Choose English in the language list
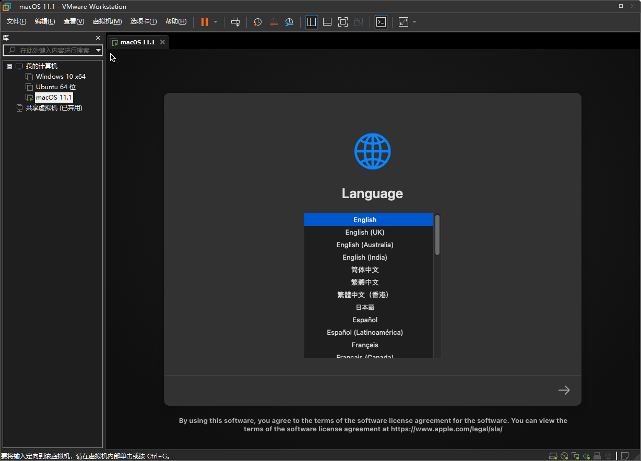This screenshot has height=461, width=641. [x=369, y=220]
